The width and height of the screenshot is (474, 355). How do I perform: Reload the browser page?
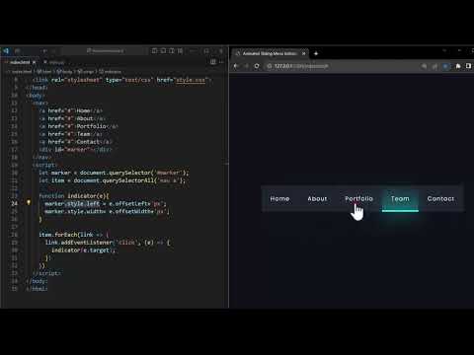(x=257, y=66)
